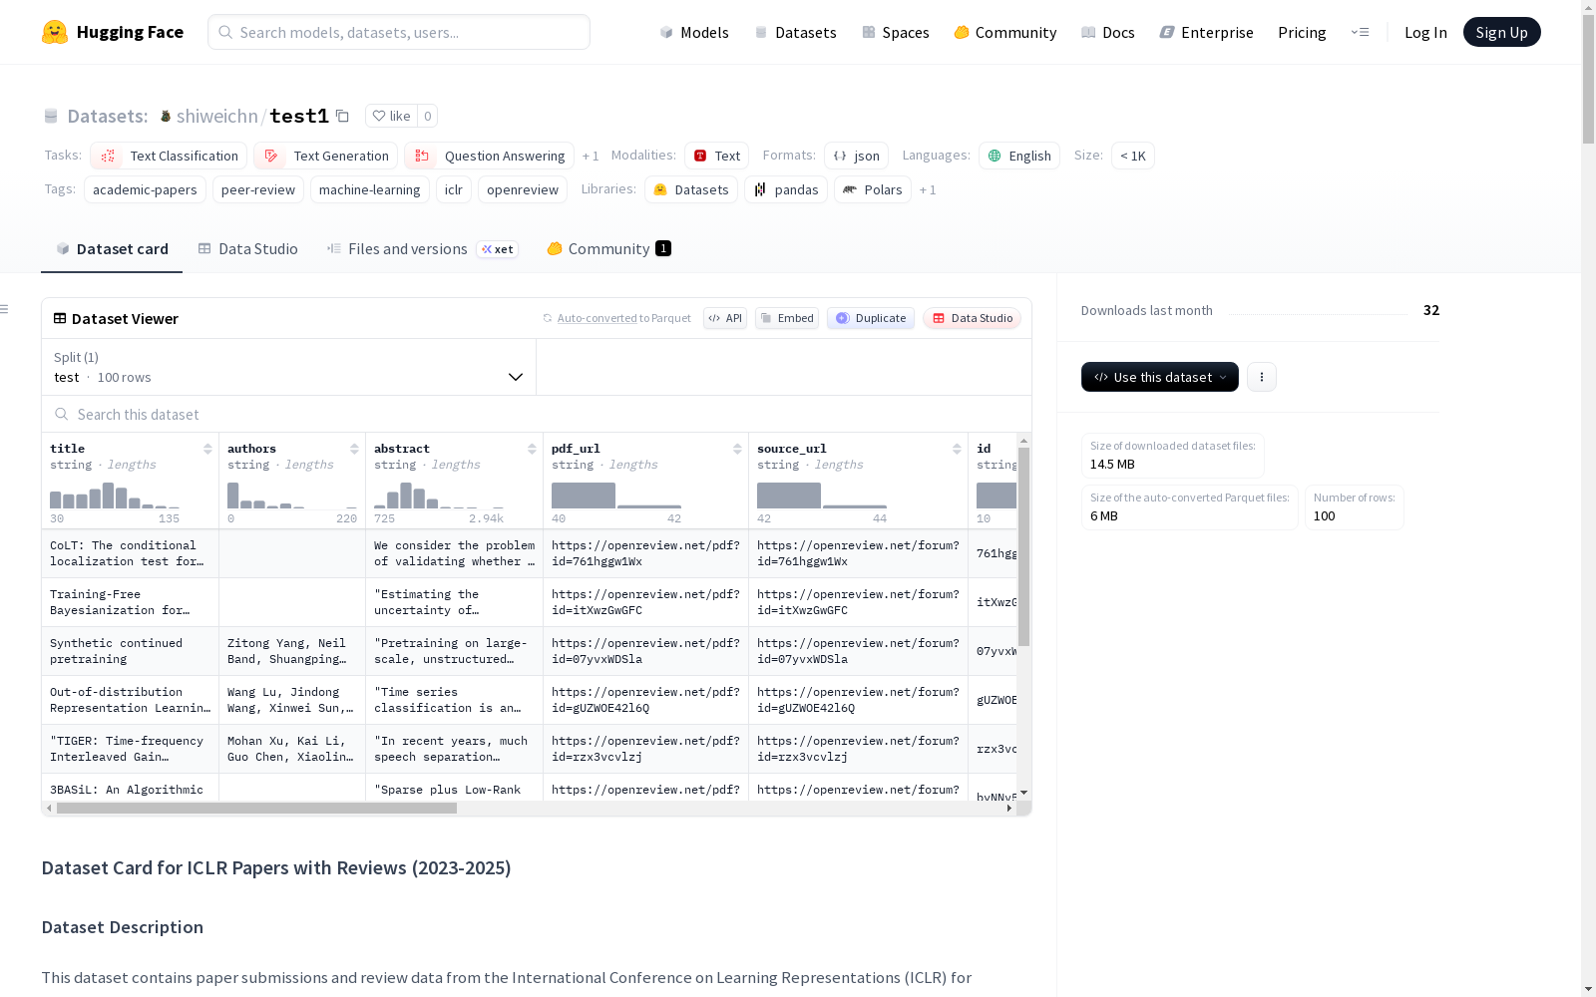Click the Hugging Face logo icon
This screenshot has height=997, width=1596.
tap(55, 32)
